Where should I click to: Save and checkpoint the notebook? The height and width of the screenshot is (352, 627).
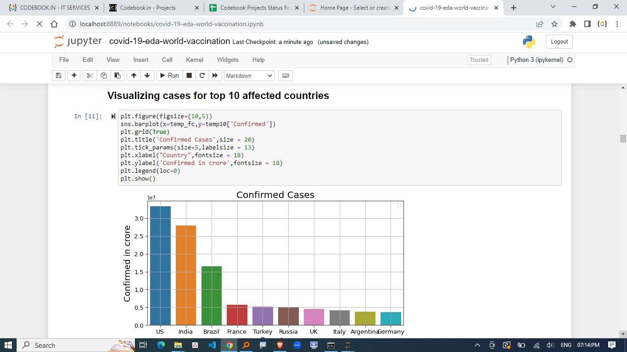(x=58, y=76)
